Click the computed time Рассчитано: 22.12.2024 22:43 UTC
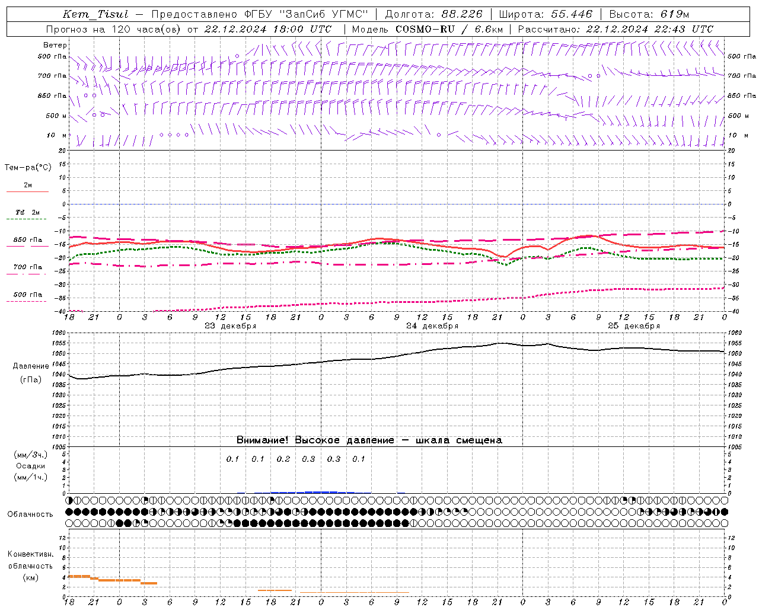Screen dimensions: 759x607 tap(616, 29)
